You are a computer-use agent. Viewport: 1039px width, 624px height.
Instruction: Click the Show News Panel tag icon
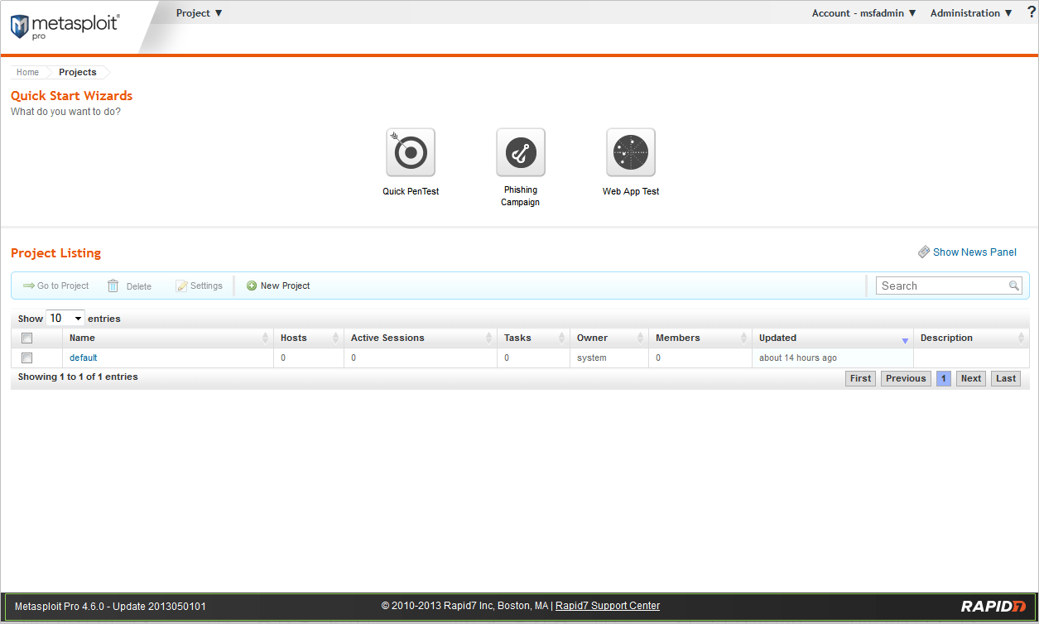click(924, 252)
